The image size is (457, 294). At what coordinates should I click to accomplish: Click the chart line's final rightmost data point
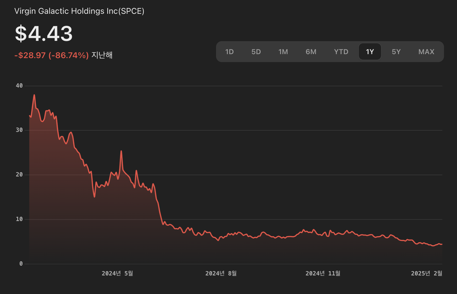coord(442,244)
